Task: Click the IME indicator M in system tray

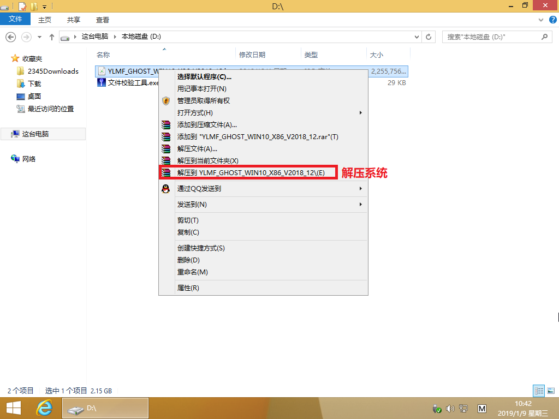Action: (481, 408)
